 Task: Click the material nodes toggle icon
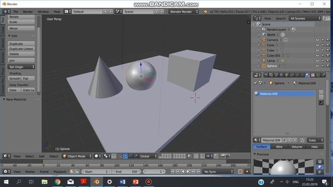coord(302,140)
